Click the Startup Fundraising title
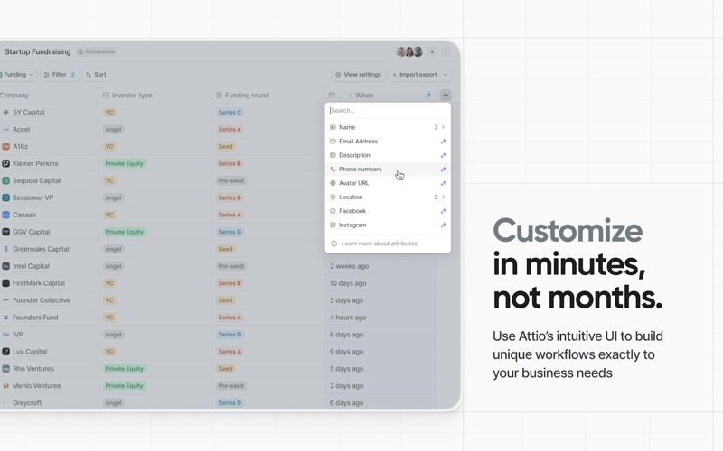The height and width of the screenshot is (451, 723). pos(38,51)
